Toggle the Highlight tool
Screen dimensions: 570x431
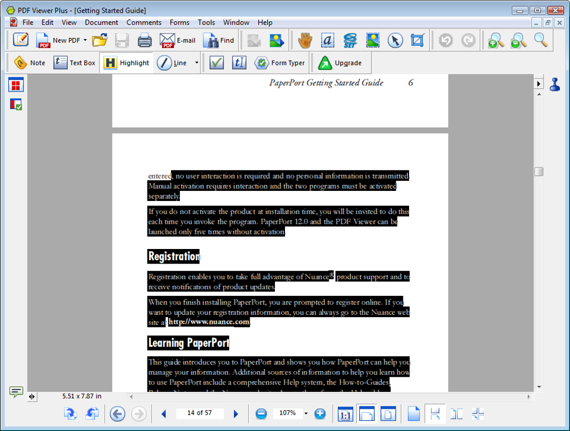pos(126,63)
